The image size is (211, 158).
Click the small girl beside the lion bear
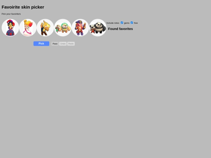pyautogui.click(x=57, y=28)
